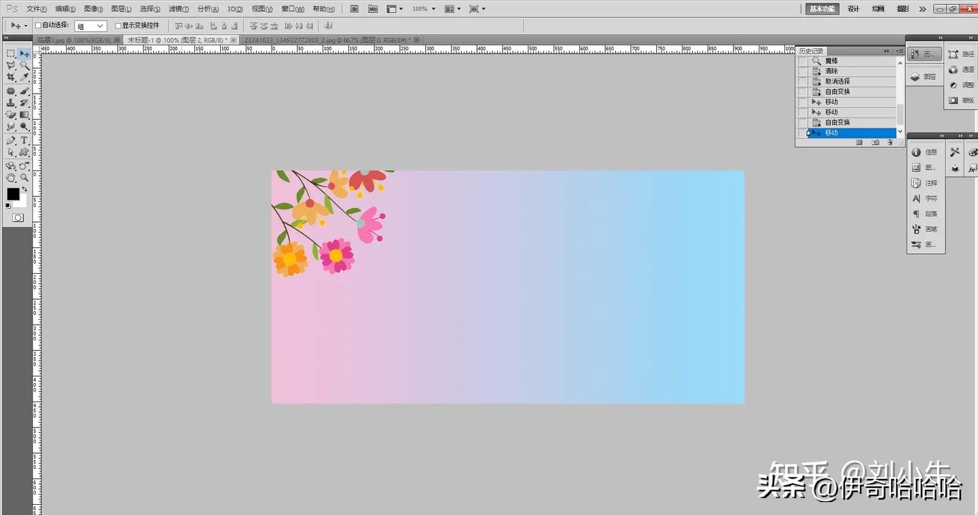Open the 100% zoom level dropdown

coord(423,9)
